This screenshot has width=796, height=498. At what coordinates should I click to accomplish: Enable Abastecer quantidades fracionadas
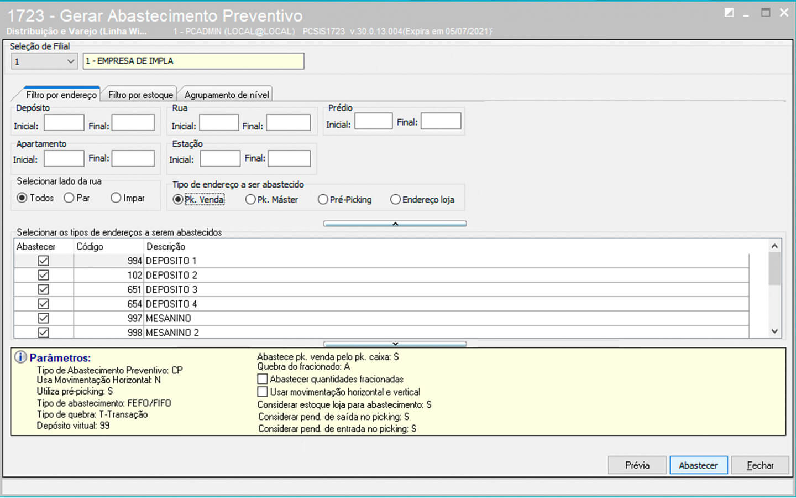tap(263, 379)
